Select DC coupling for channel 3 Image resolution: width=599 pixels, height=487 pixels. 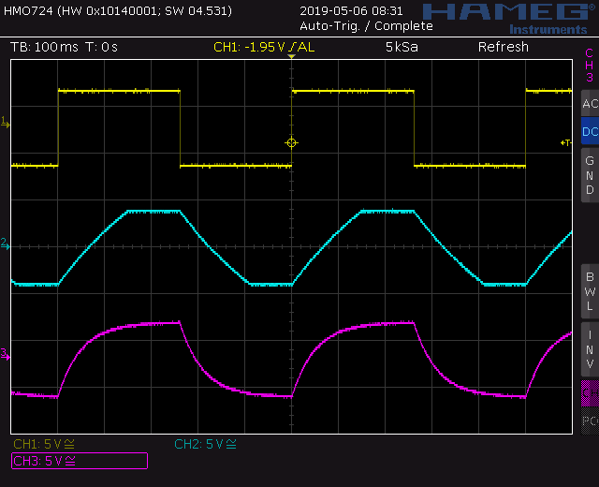click(x=589, y=132)
